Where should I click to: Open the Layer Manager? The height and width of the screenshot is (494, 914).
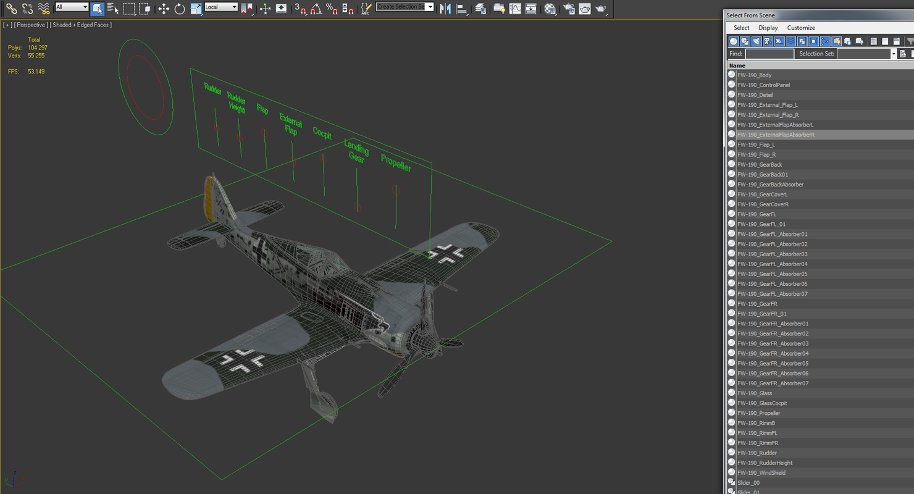coord(480,9)
